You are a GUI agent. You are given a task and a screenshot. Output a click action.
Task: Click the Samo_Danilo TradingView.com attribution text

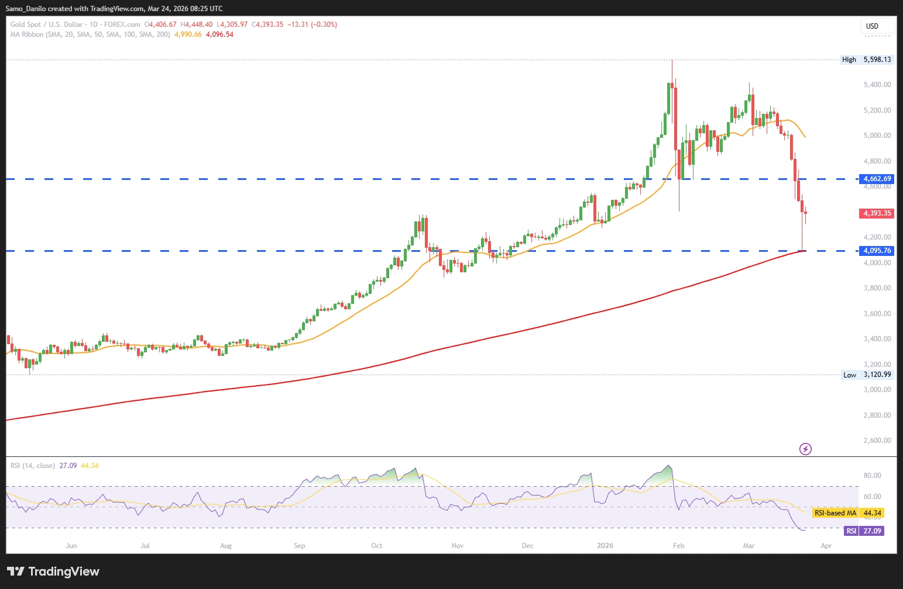point(114,9)
